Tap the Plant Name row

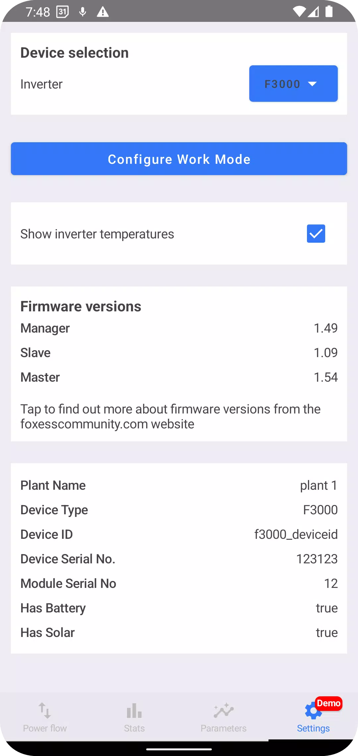click(179, 485)
